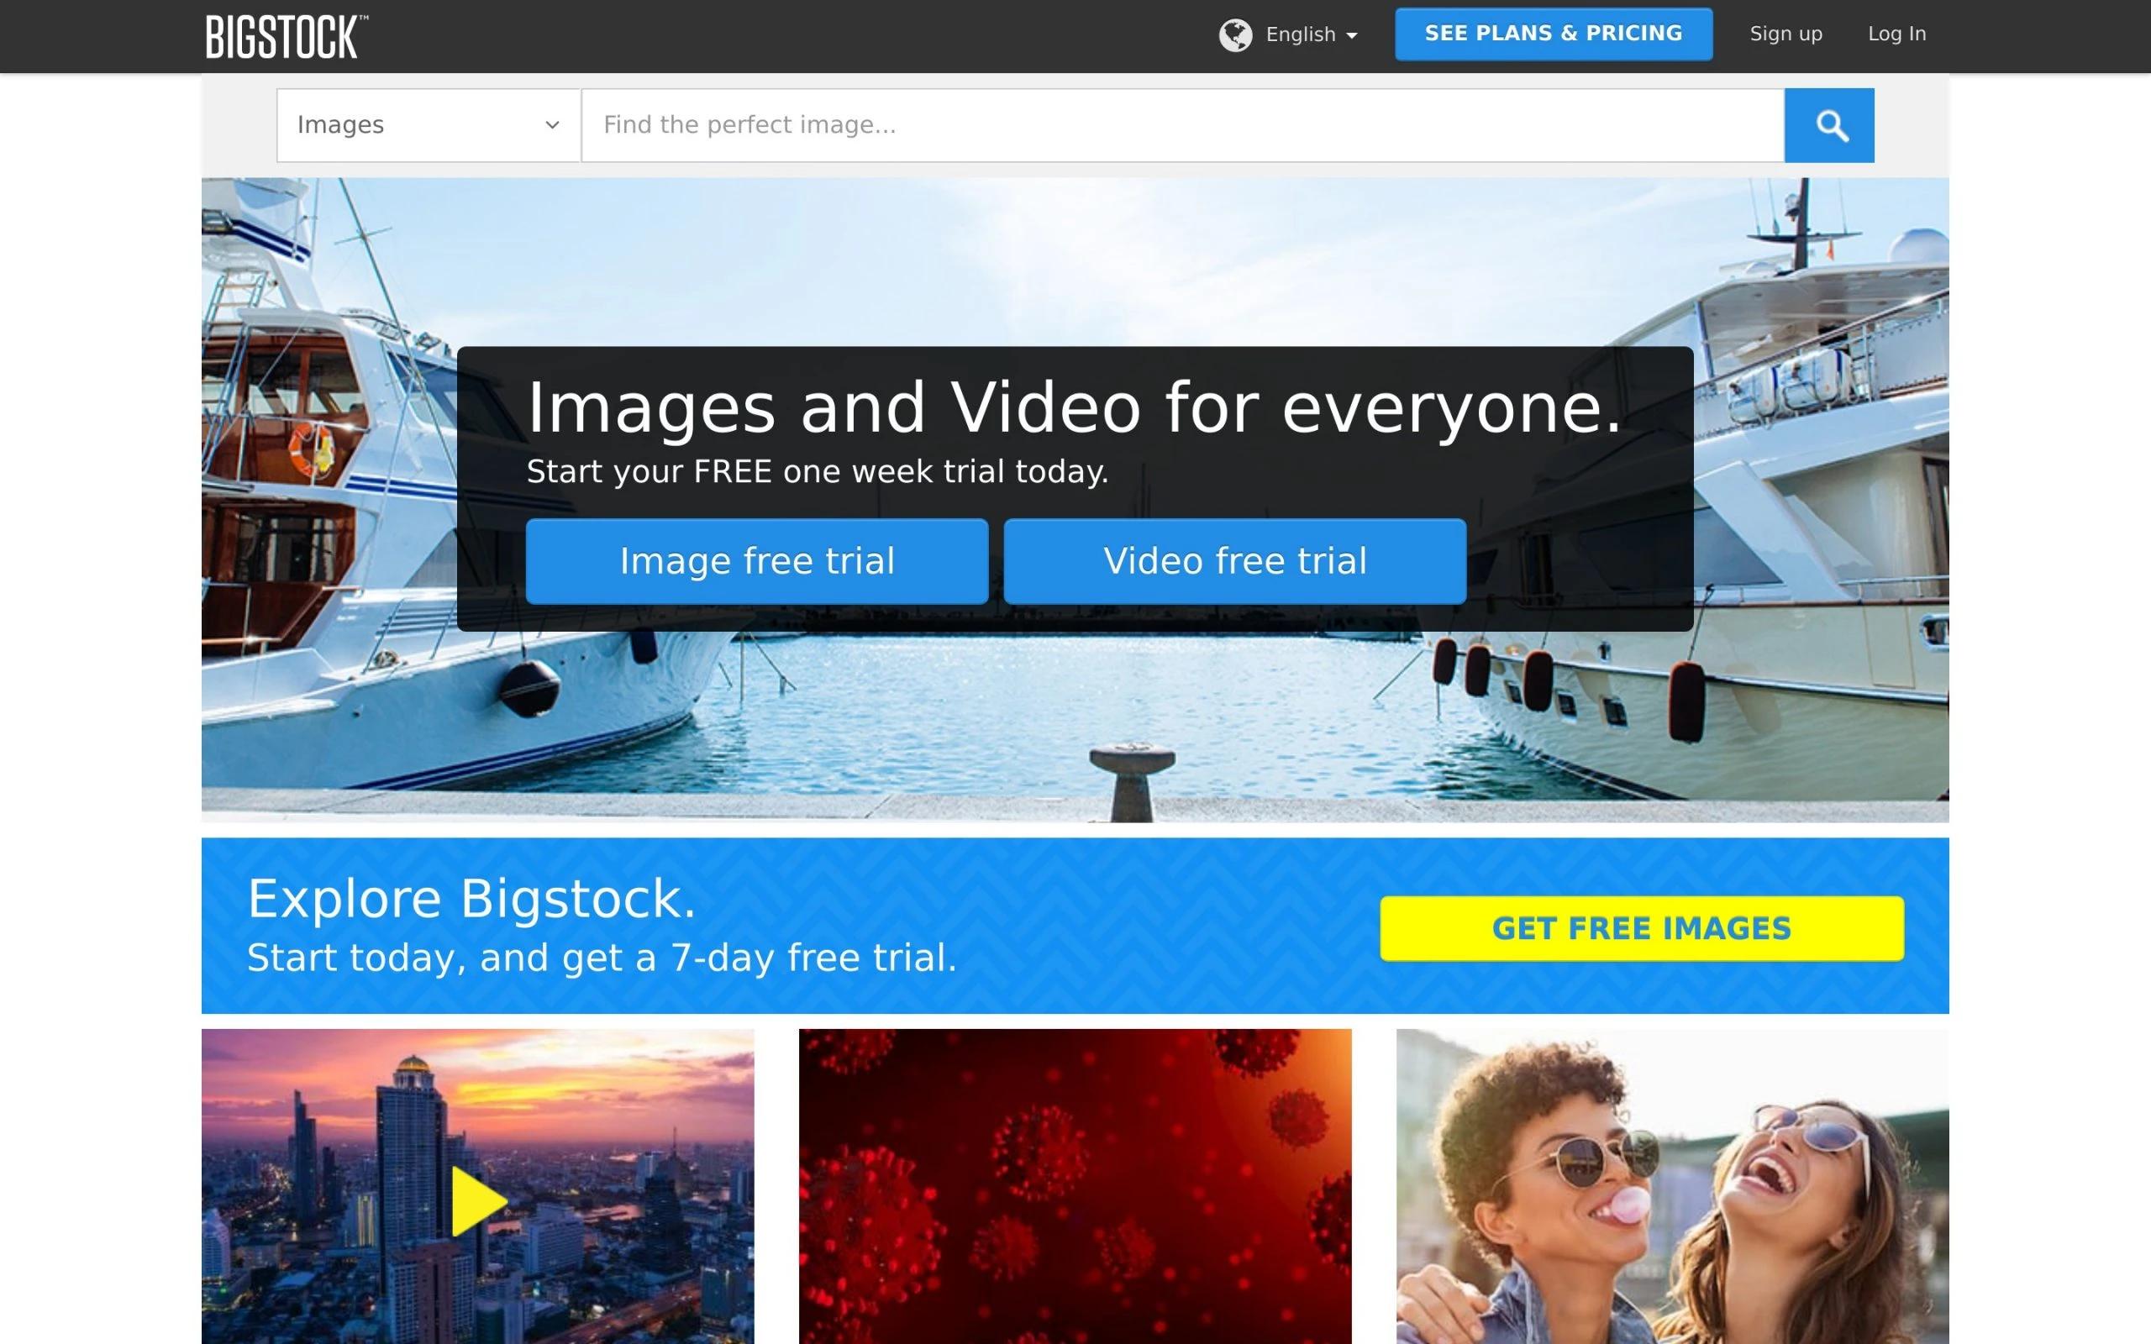Click the Bigstock logo

[x=286, y=36]
